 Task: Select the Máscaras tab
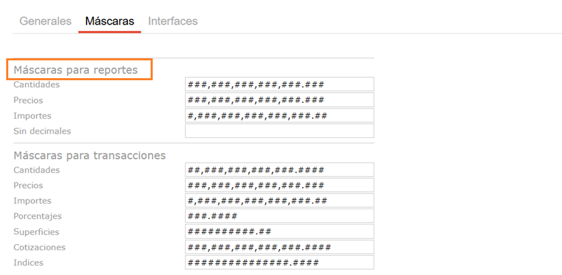tap(109, 21)
